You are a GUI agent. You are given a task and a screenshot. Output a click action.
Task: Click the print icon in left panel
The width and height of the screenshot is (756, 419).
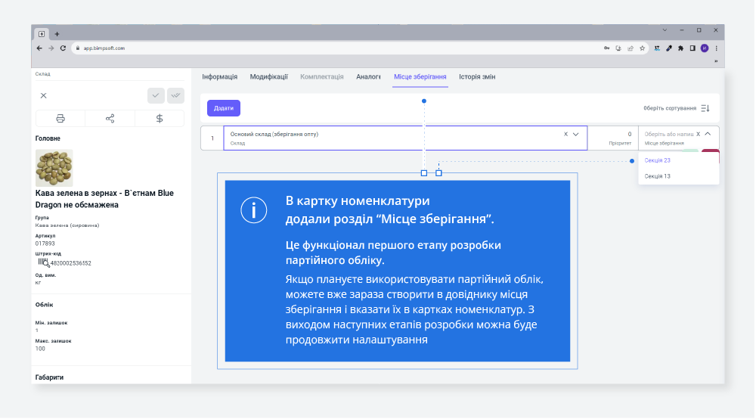60,119
